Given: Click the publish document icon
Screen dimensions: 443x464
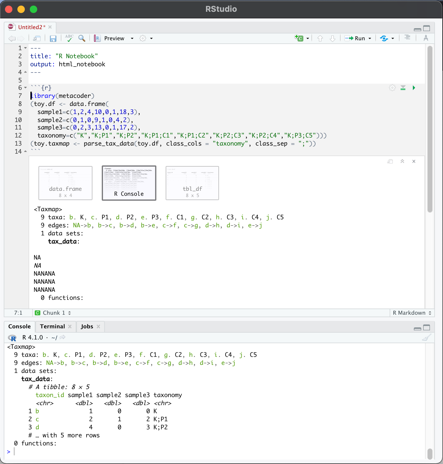Looking at the screenshot, I should 384,38.
